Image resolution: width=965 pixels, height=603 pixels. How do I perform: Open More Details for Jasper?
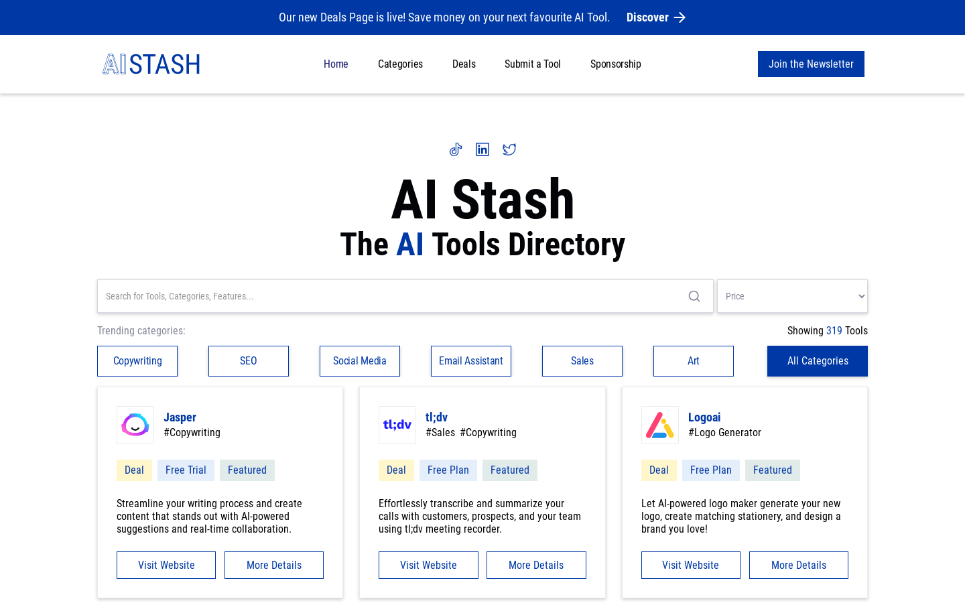274,565
